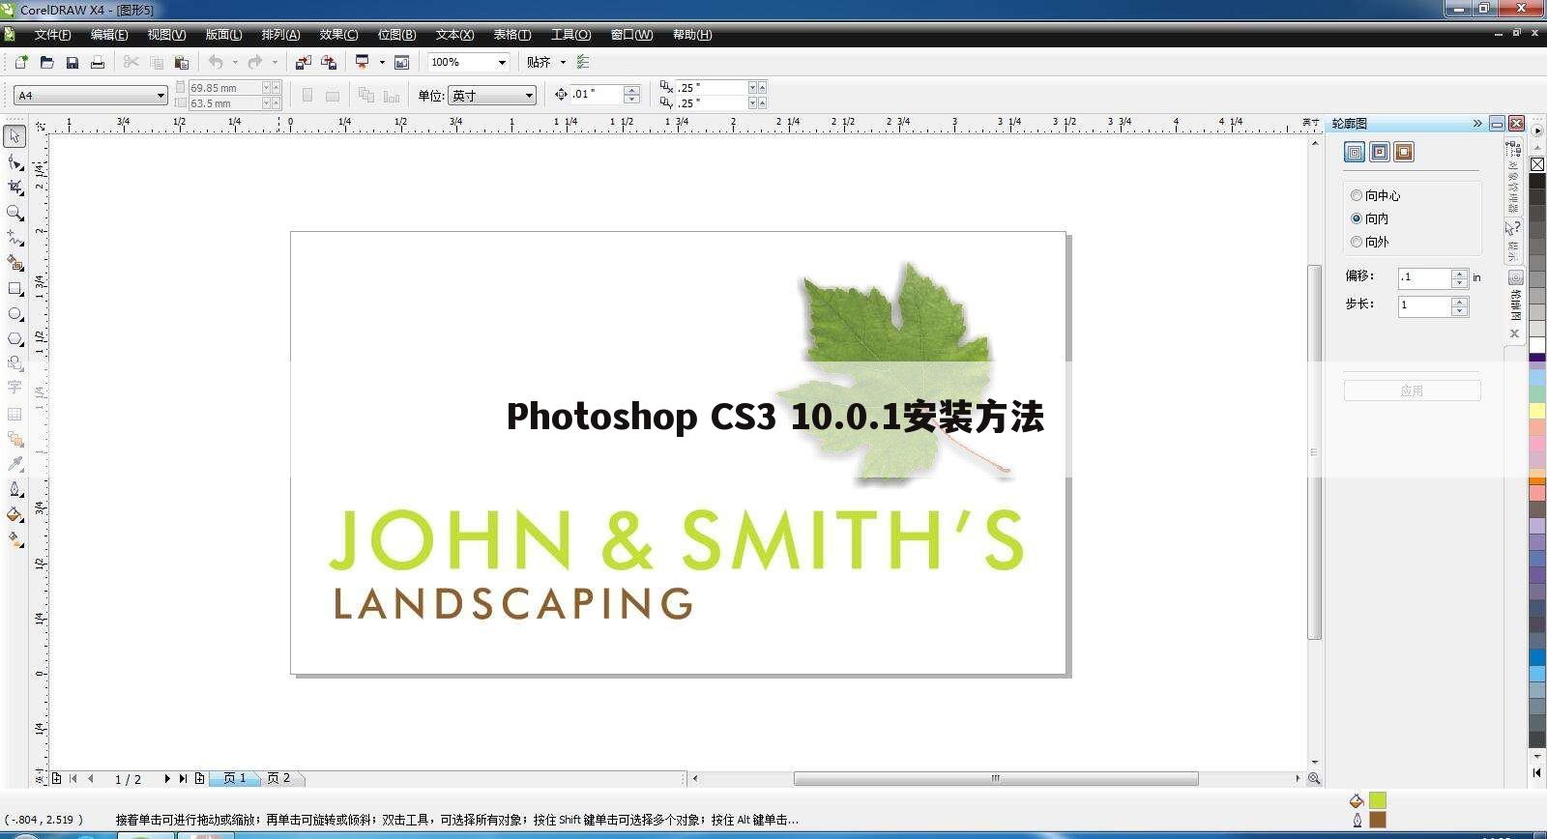Save the document with floppy icon
The image size is (1547, 839).
pyautogui.click(x=72, y=62)
